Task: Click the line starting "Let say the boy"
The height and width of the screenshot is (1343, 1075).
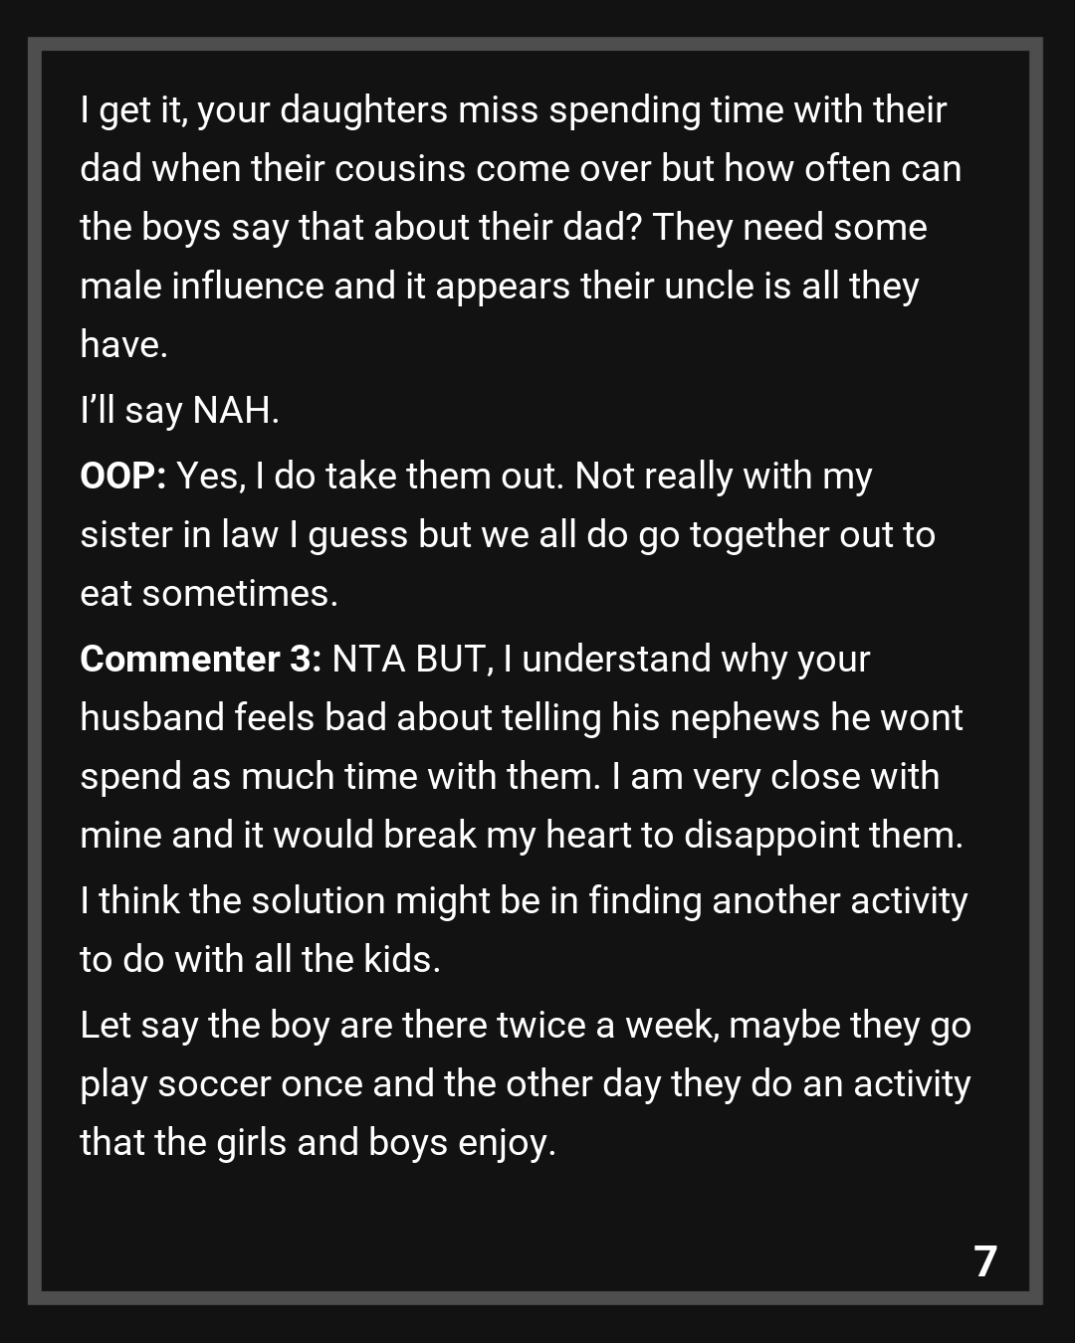Action: [525, 1026]
